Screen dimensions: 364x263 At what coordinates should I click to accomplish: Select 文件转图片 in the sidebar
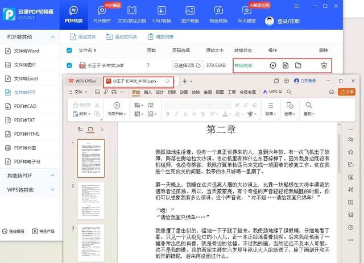pos(30,65)
